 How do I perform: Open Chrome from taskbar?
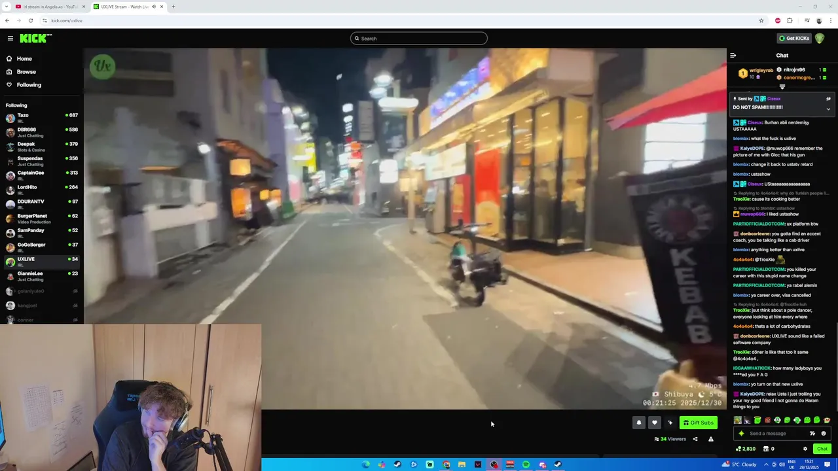click(x=446, y=464)
